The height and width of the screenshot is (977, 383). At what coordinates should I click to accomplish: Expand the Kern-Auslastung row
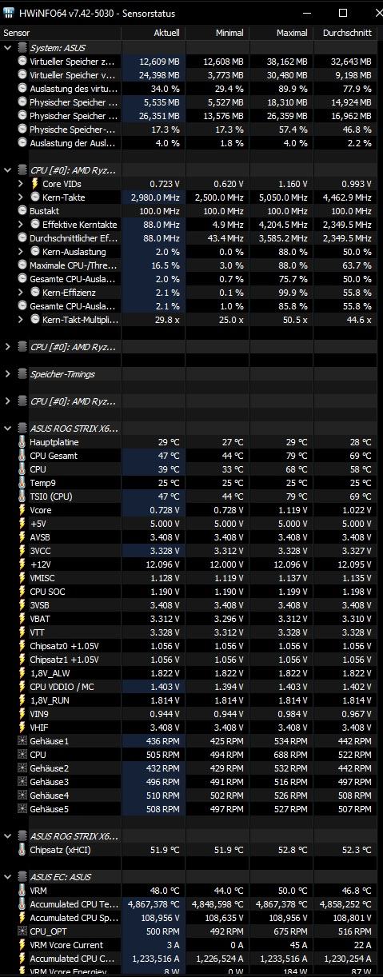pyautogui.click(x=22, y=252)
